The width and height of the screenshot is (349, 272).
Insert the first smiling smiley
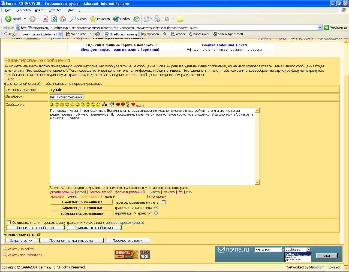[52, 104]
